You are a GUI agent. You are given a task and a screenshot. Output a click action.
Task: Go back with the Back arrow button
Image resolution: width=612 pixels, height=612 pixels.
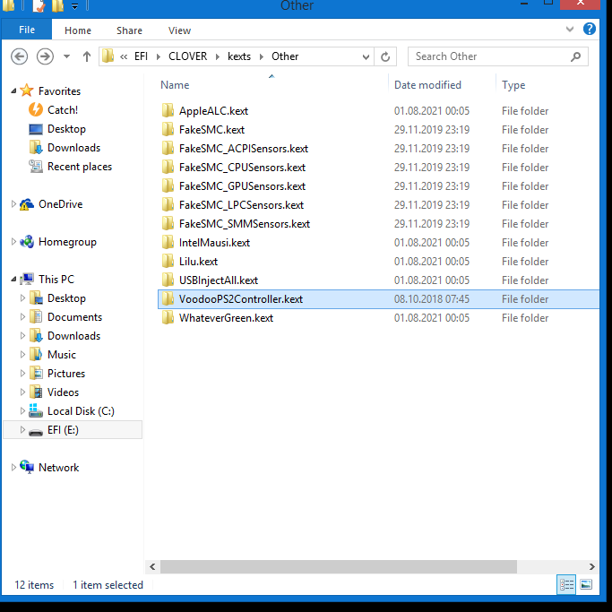(19, 56)
